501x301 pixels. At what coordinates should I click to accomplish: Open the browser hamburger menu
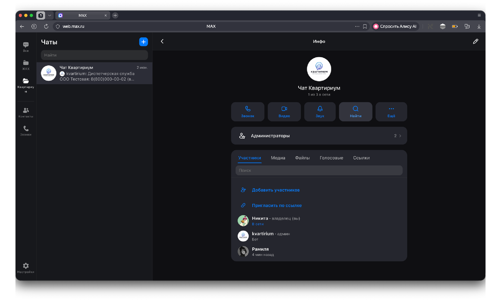point(479,15)
